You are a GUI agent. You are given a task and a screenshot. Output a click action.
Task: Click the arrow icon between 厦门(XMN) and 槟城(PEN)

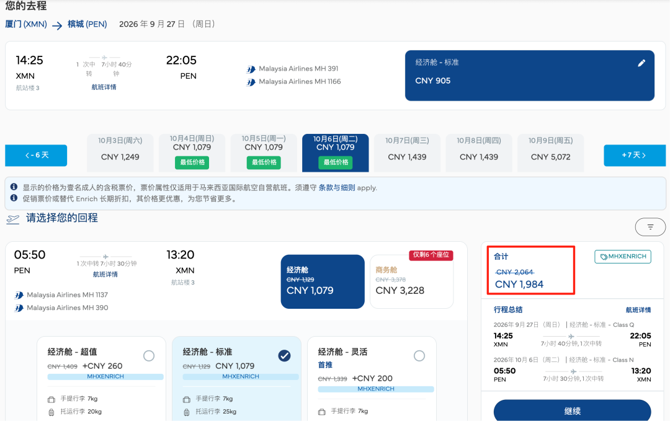click(x=58, y=24)
